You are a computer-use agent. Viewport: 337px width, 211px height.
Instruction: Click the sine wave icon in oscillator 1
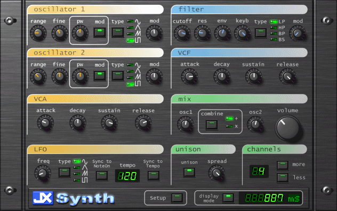(138, 21)
